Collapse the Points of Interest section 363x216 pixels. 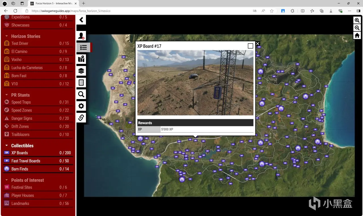click(x=7, y=180)
